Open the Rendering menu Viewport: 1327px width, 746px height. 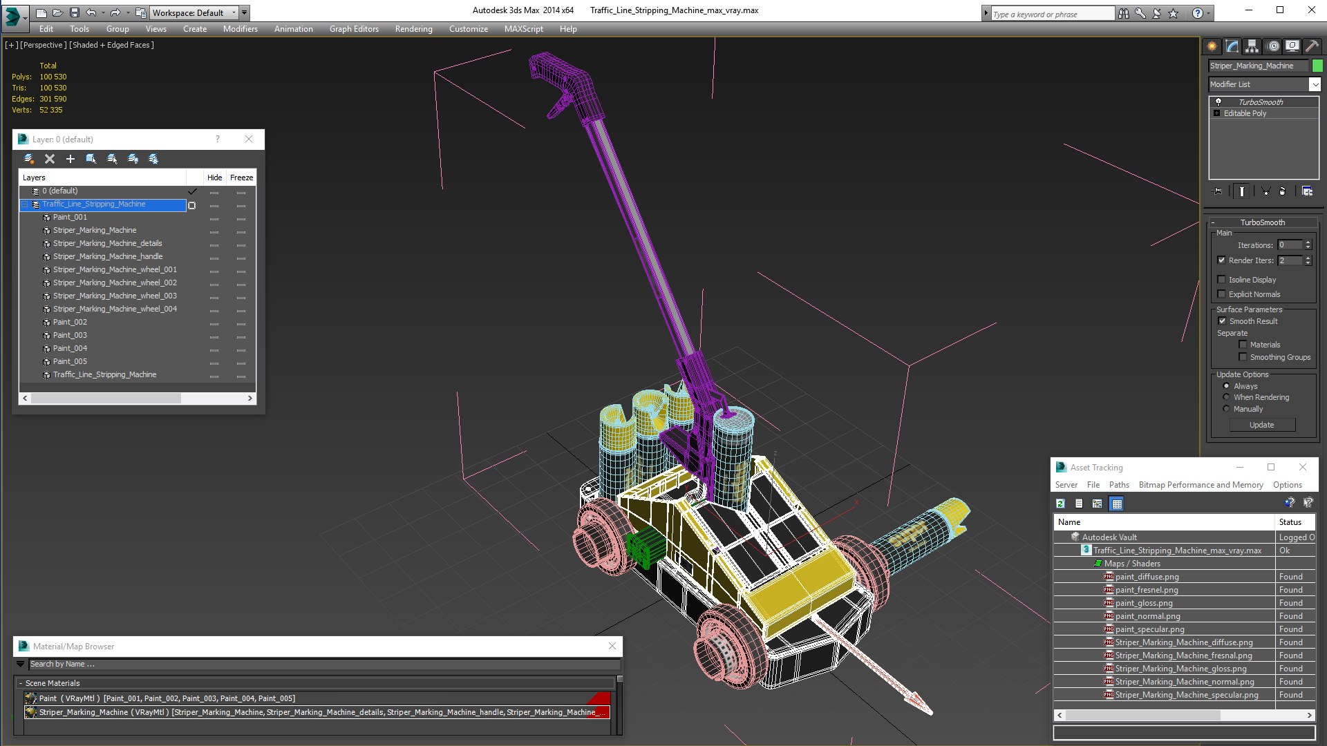coord(413,29)
